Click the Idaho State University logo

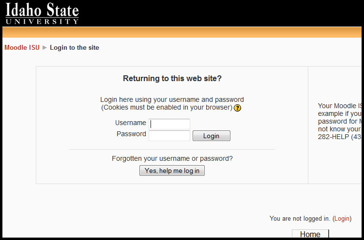(42, 14)
